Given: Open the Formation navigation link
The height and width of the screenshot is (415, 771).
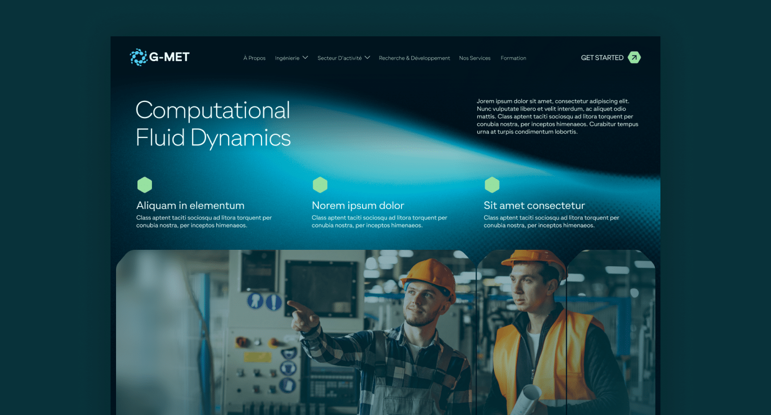Looking at the screenshot, I should 514,58.
